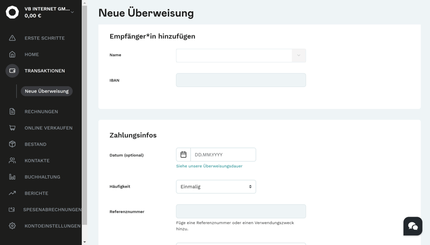Click the company logo icon

(12, 12)
